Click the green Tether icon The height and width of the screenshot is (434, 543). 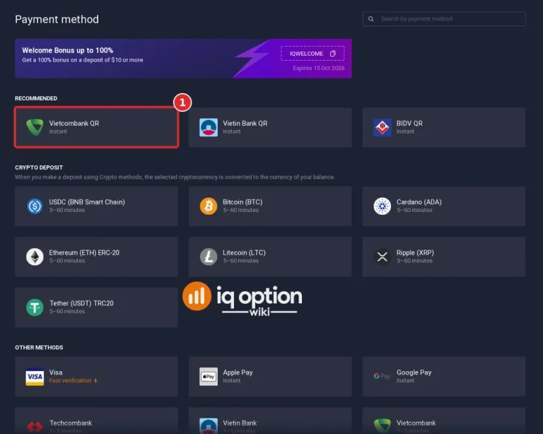coord(35,307)
